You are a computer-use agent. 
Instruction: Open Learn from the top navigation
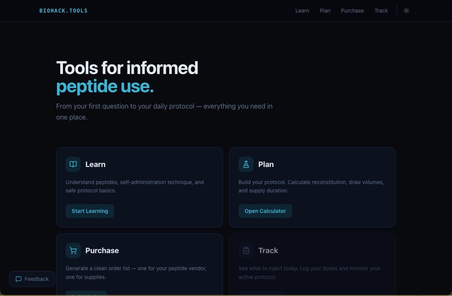pos(302,11)
